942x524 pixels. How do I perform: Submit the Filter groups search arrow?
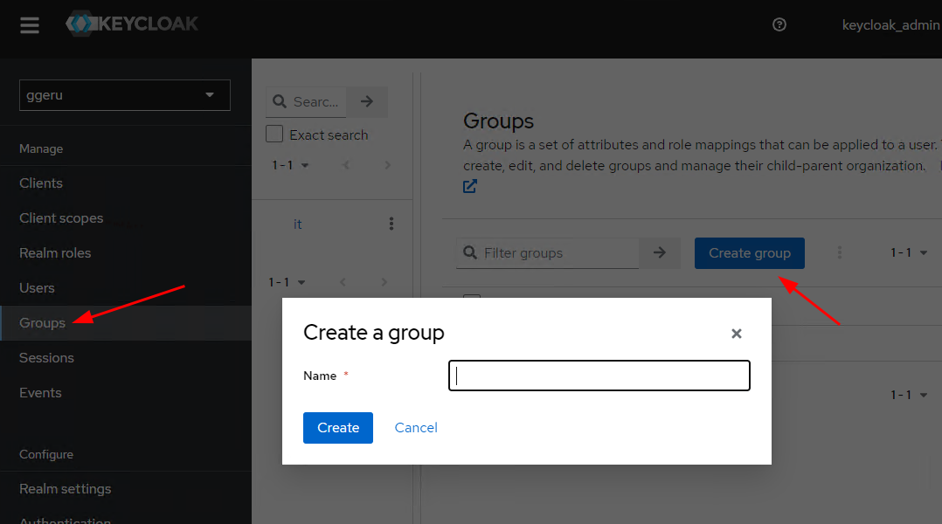(x=660, y=253)
